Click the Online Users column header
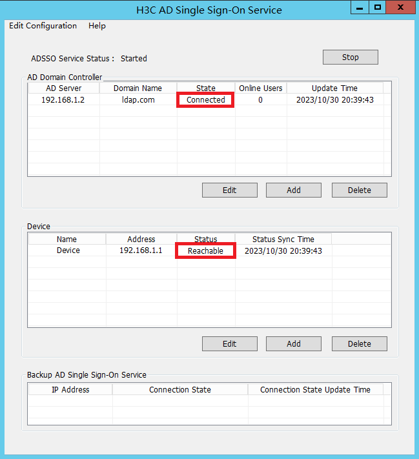Screen dimensions: 419x459 coord(261,88)
